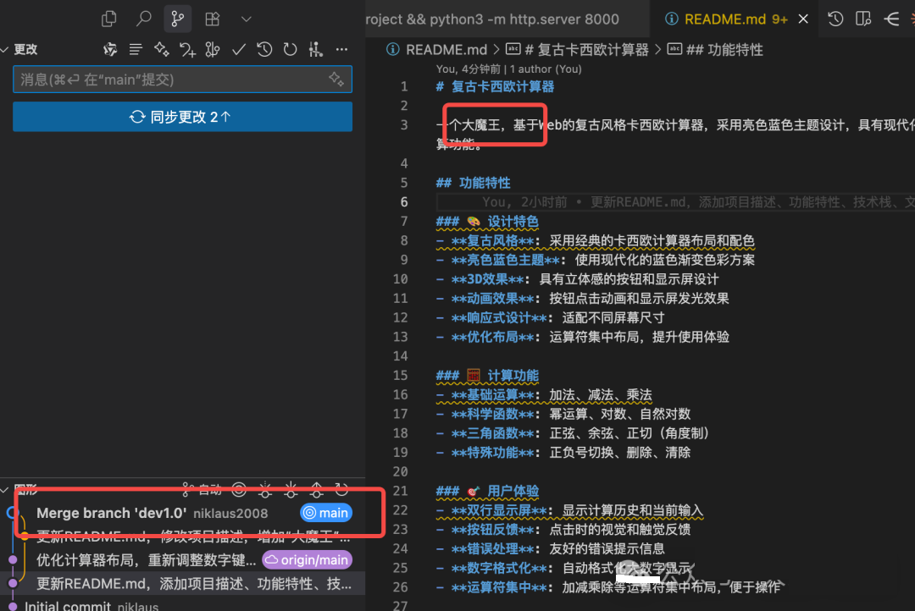The height and width of the screenshot is (611, 915).
Task: Click breadcrumb '# 复古卡西欧计算器'
Action: coord(586,50)
